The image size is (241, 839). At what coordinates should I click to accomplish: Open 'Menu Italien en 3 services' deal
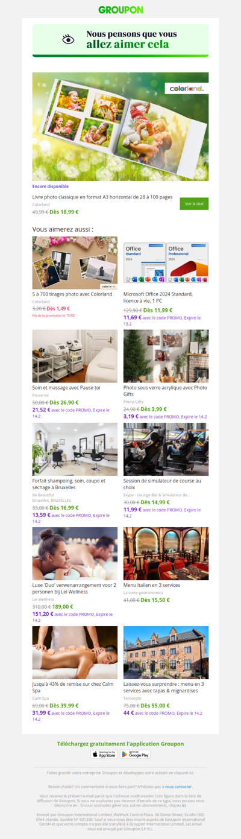(x=151, y=584)
